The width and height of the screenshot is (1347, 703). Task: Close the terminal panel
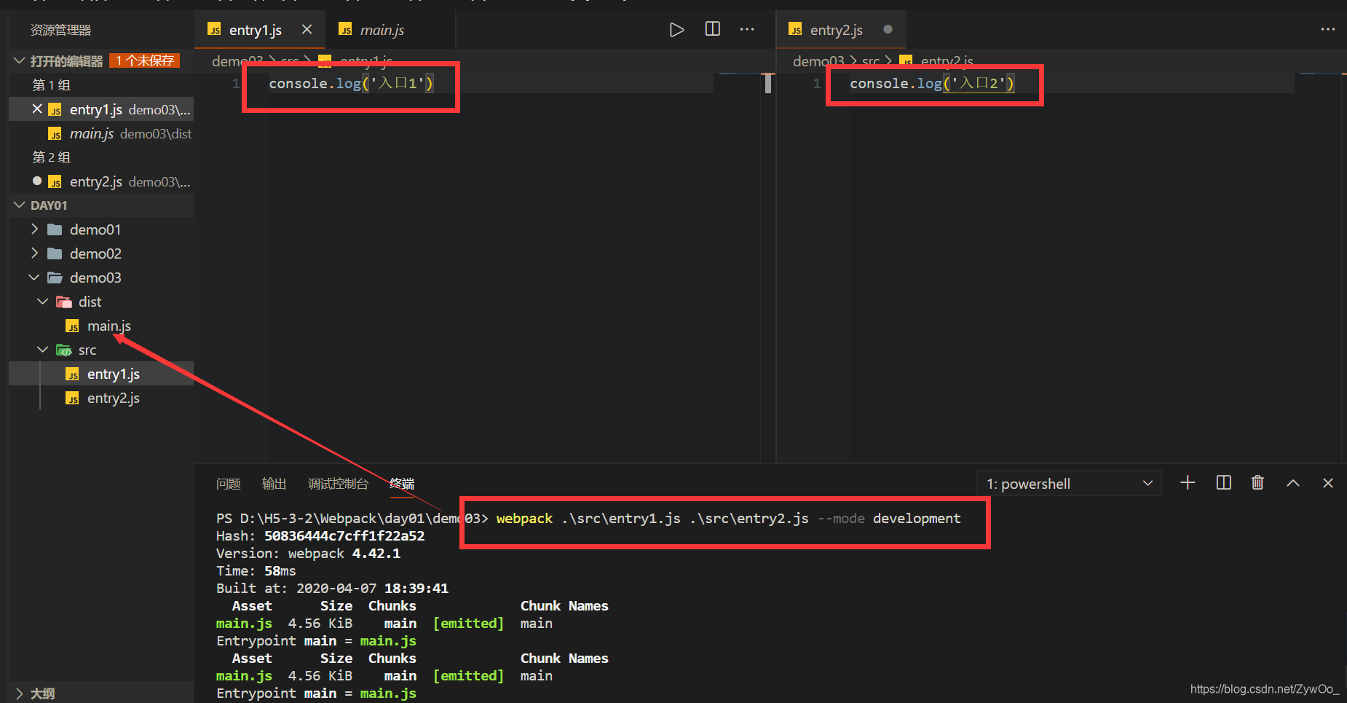pos(1328,483)
